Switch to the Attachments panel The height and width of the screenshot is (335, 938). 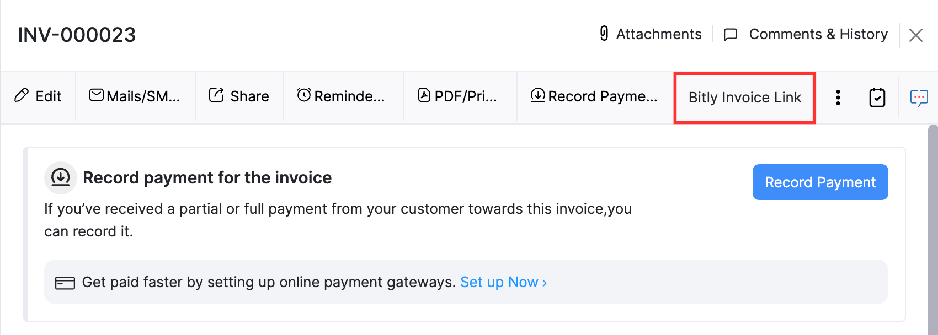660,34
